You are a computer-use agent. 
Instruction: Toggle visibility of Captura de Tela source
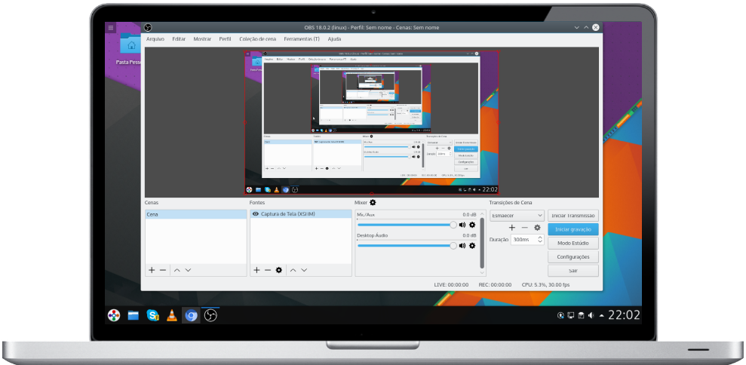pyautogui.click(x=256, y=214)
